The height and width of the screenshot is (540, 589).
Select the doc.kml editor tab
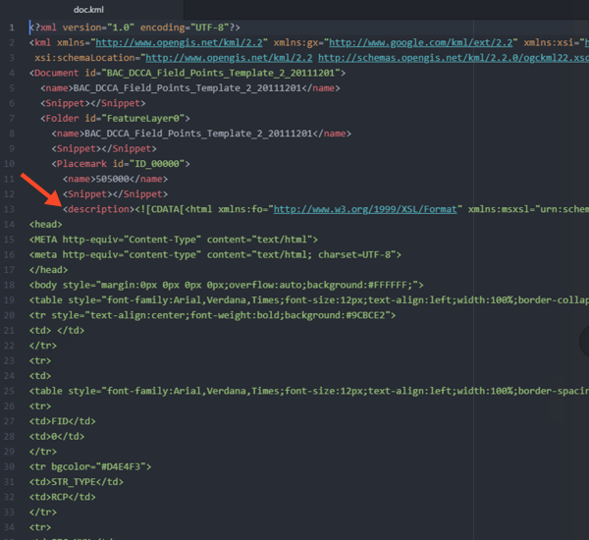(x=88, y=10)
